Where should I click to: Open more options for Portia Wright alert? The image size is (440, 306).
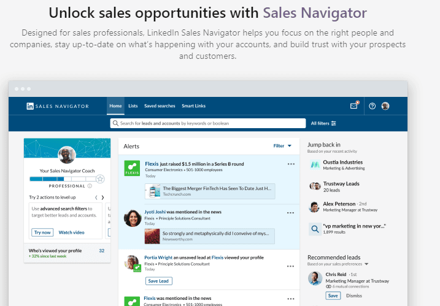tap(290, 266)
